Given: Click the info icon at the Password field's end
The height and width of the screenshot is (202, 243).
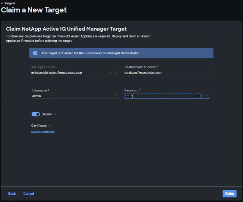Looking at the screenshot, I should pyautogui.click(x=208, y=96).
